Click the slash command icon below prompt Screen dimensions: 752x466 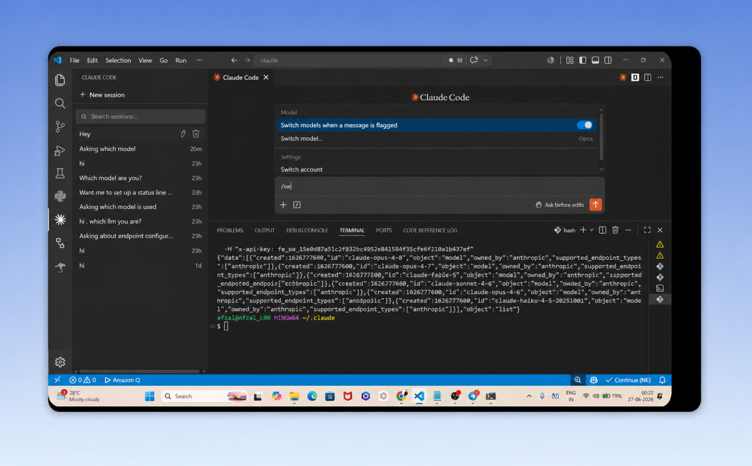click(297, 205)
